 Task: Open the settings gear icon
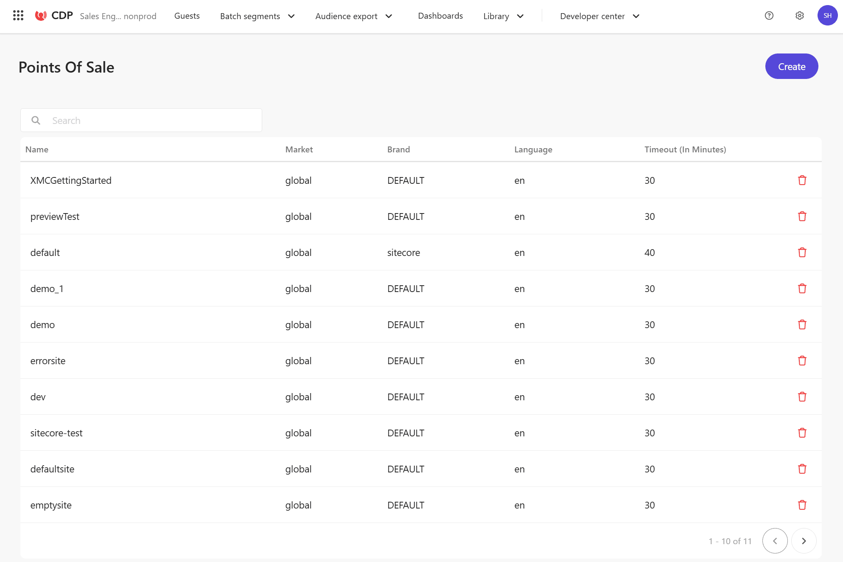(x=799, y=16)
